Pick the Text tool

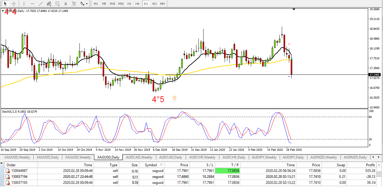click(x=66, y=4)
